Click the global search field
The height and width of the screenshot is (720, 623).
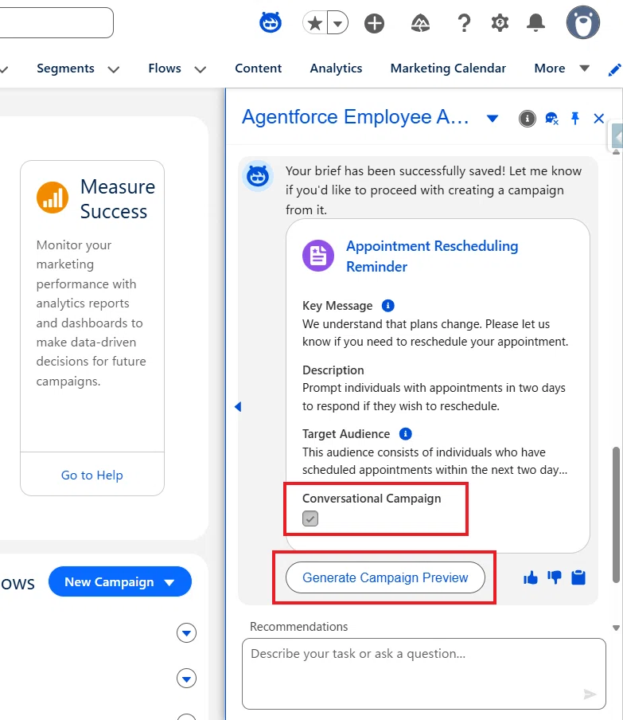[56, 22]
